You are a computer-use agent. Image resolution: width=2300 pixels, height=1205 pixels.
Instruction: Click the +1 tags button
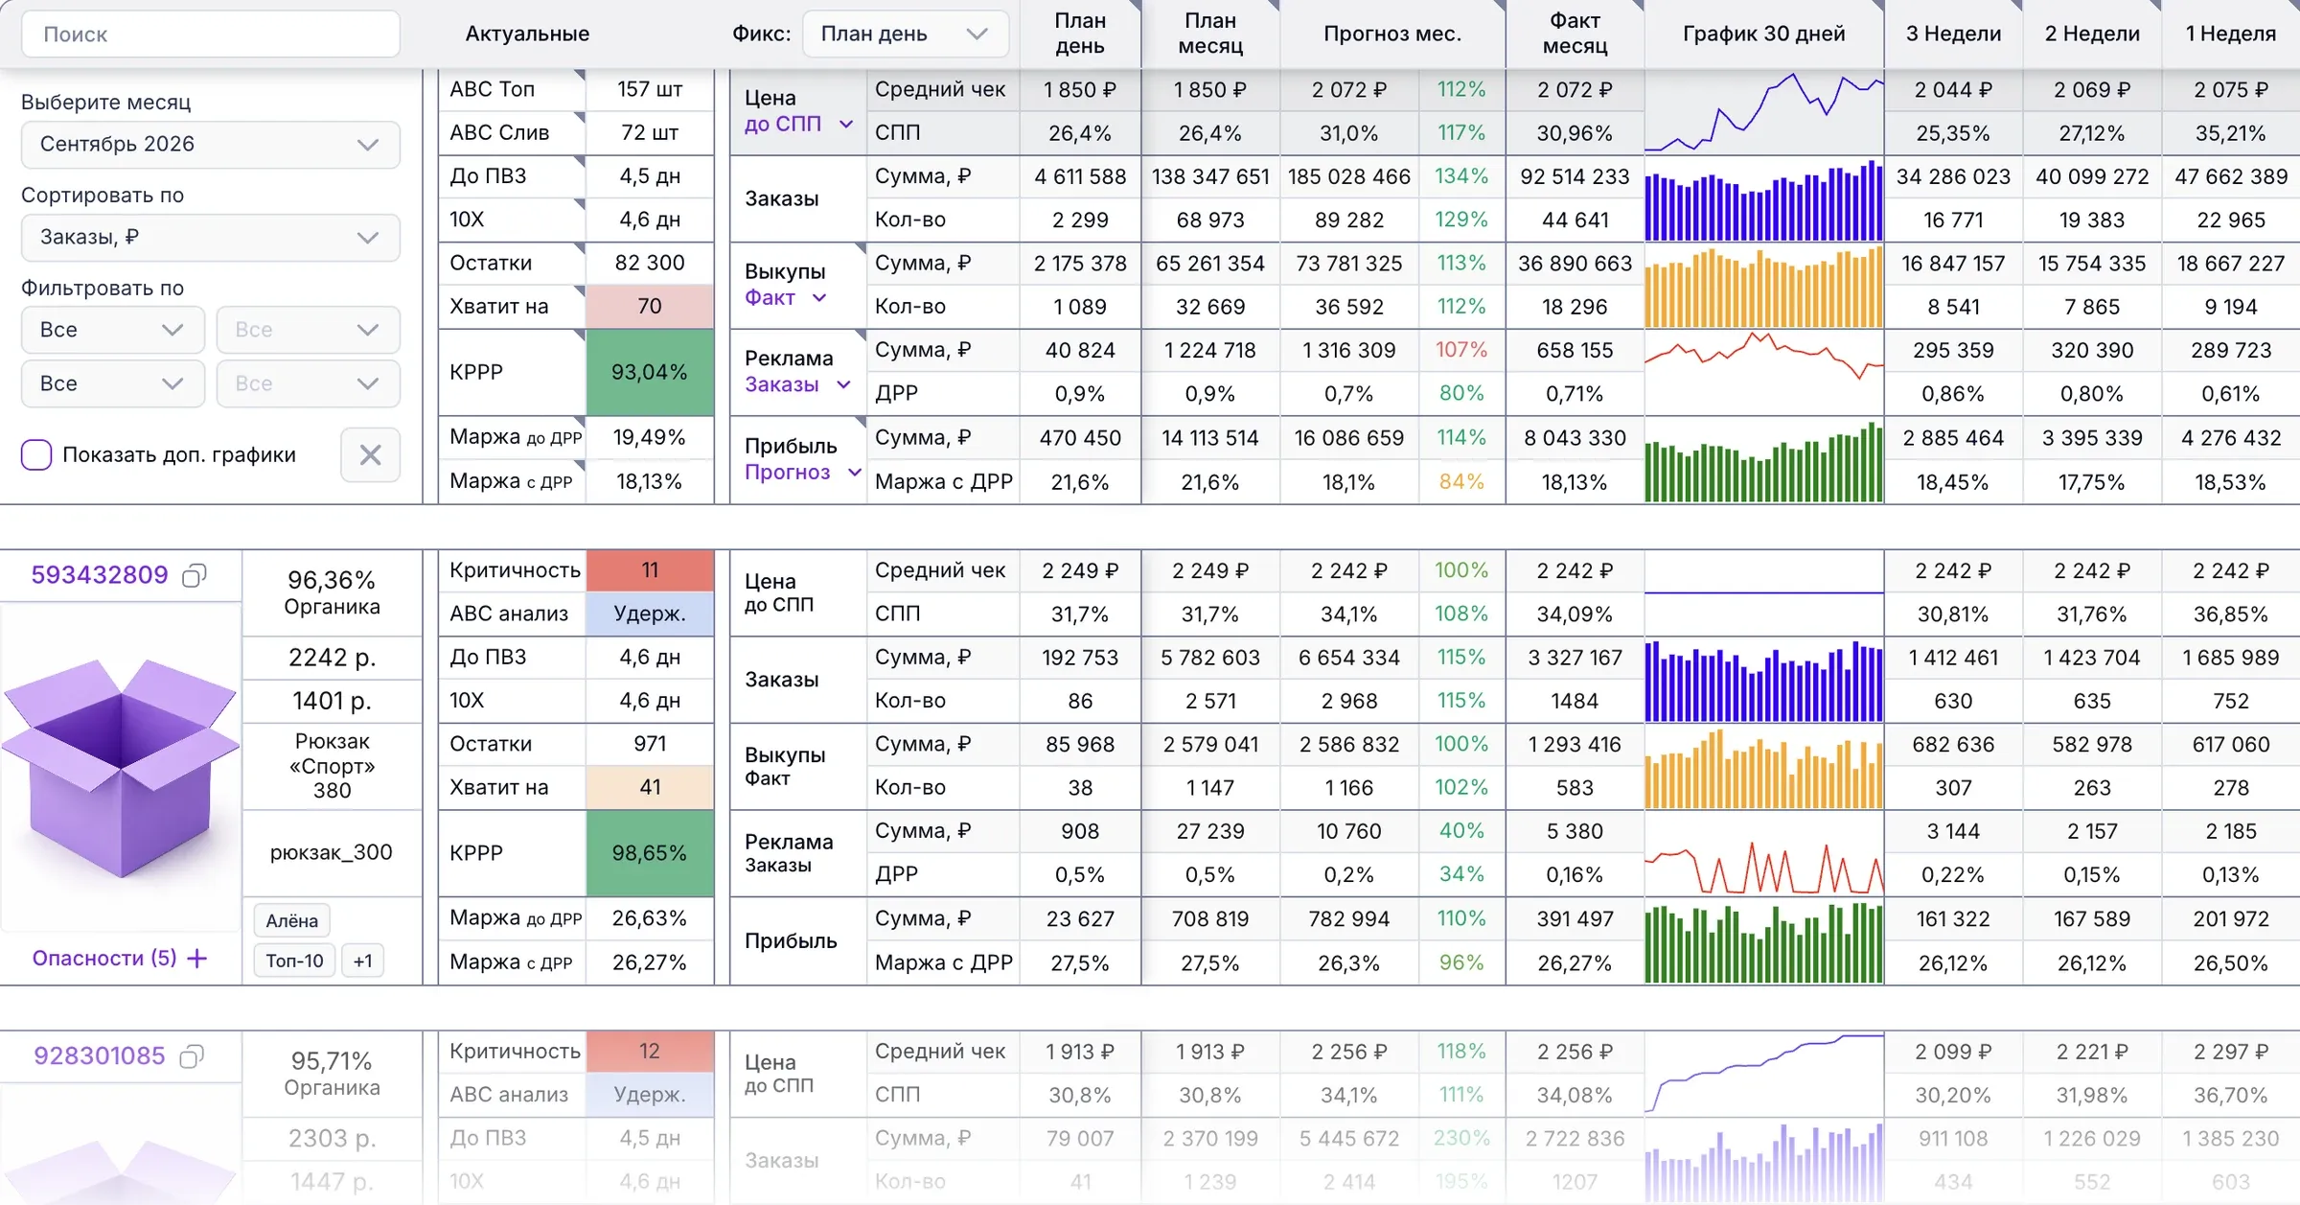point(363,961)
